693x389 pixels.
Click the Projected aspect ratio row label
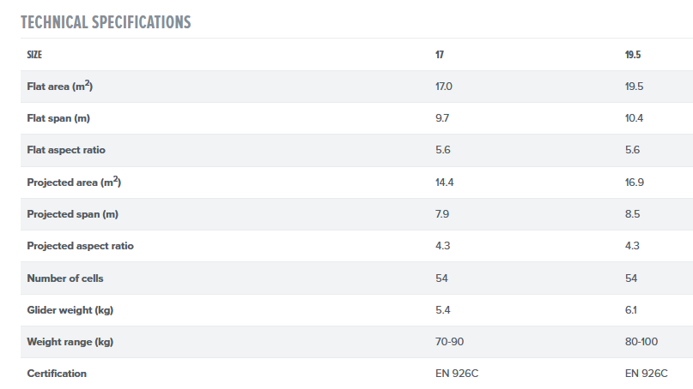click(x=80, y=246)
